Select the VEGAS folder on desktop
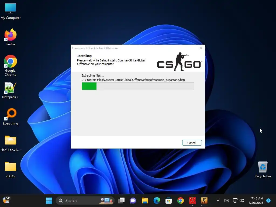Image resolution: width=276 pixels, height=207 pixels. click(11, 170)
